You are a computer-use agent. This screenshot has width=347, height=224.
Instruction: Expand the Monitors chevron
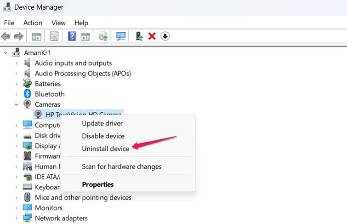[x=17, y=208]
